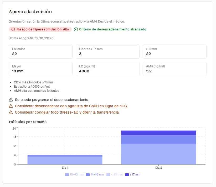Select the 'Líderes ≥ 17 mm' card

107,52
